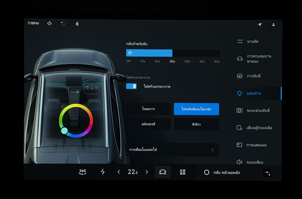This screenshot has width=302, height=199.
Task: Set follow-me-home timer to 10s
Action: (143, 61)
